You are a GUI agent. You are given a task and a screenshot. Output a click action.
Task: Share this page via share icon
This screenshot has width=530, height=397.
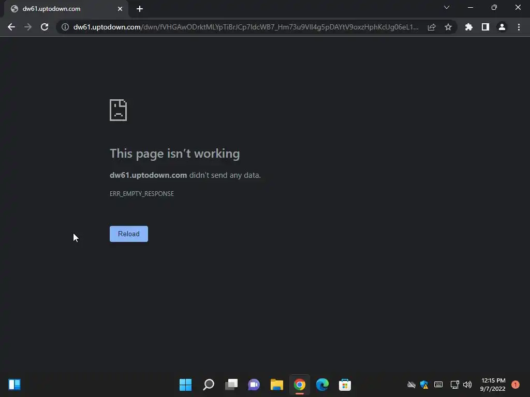click(432, 27)
